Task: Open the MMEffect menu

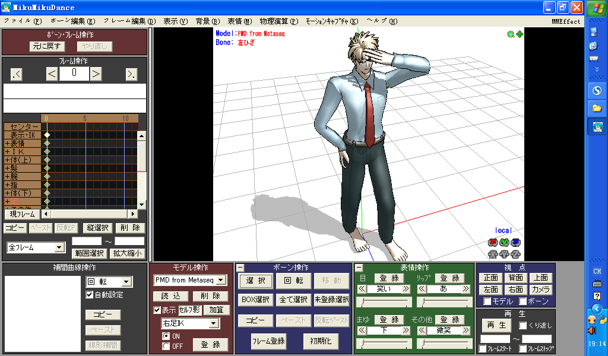Action: click(566, 22)
